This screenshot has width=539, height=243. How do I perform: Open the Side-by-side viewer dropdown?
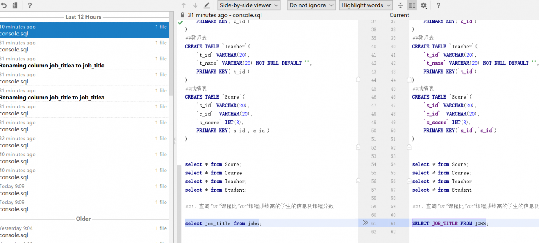click(x=249, y=5)
